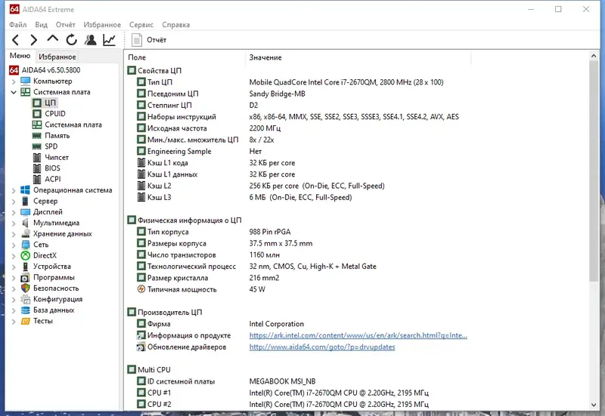
Task: Click the Отчёт report toolbar button
Action: [x=149, y=40]
